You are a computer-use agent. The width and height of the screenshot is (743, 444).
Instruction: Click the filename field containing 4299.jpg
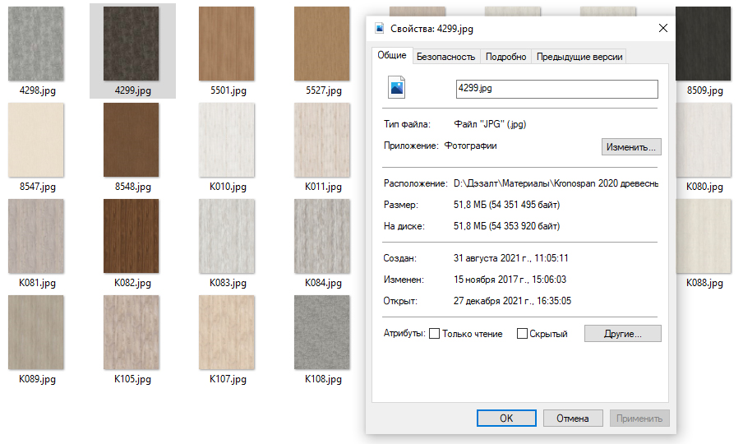point(556,88)
